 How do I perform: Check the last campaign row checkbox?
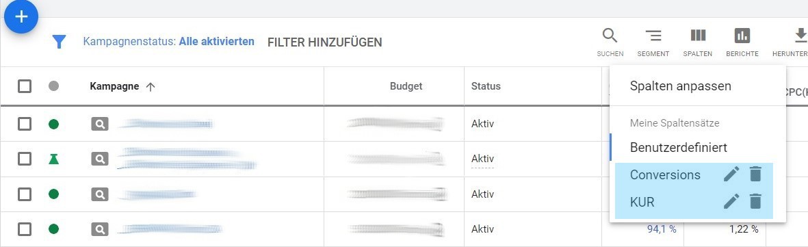tap(24, 229)
